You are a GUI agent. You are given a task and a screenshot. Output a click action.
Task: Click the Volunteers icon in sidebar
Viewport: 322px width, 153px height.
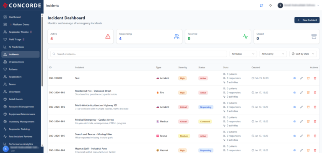coord(5,92)
